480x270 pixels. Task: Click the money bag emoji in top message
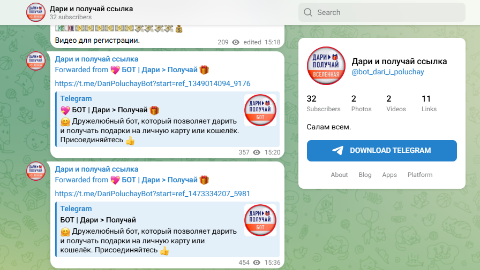coord(179,29)
